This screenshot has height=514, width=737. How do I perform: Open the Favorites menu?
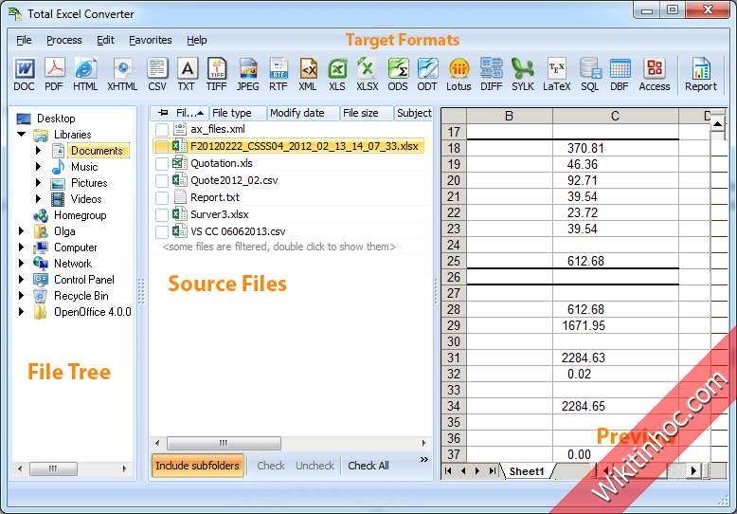(151, 40)
